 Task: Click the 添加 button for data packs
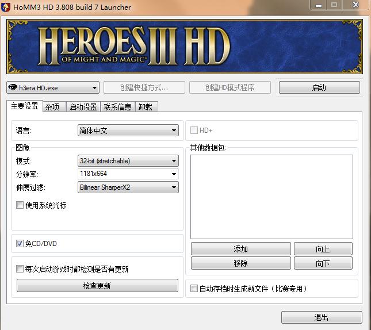(240, 249)
